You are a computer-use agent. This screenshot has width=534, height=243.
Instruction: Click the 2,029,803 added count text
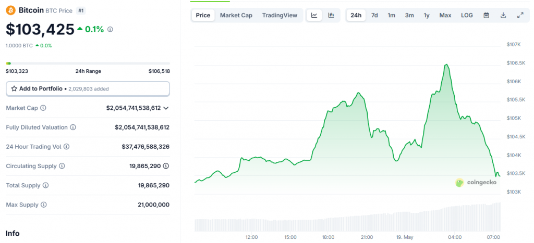(x=89, y=88)
